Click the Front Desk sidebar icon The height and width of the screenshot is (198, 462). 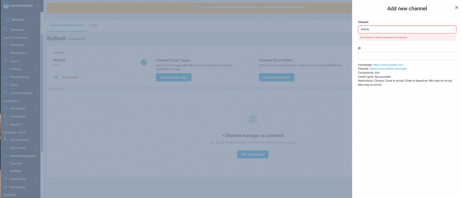[5, 45]
